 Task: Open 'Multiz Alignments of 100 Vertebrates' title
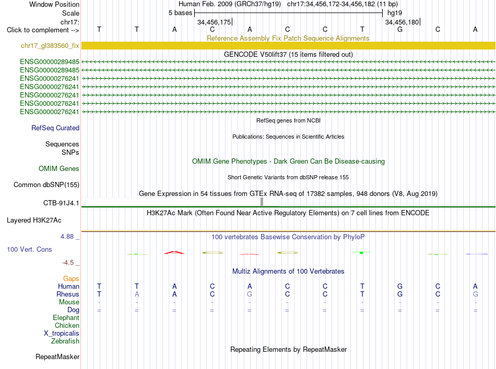point(288,272)
